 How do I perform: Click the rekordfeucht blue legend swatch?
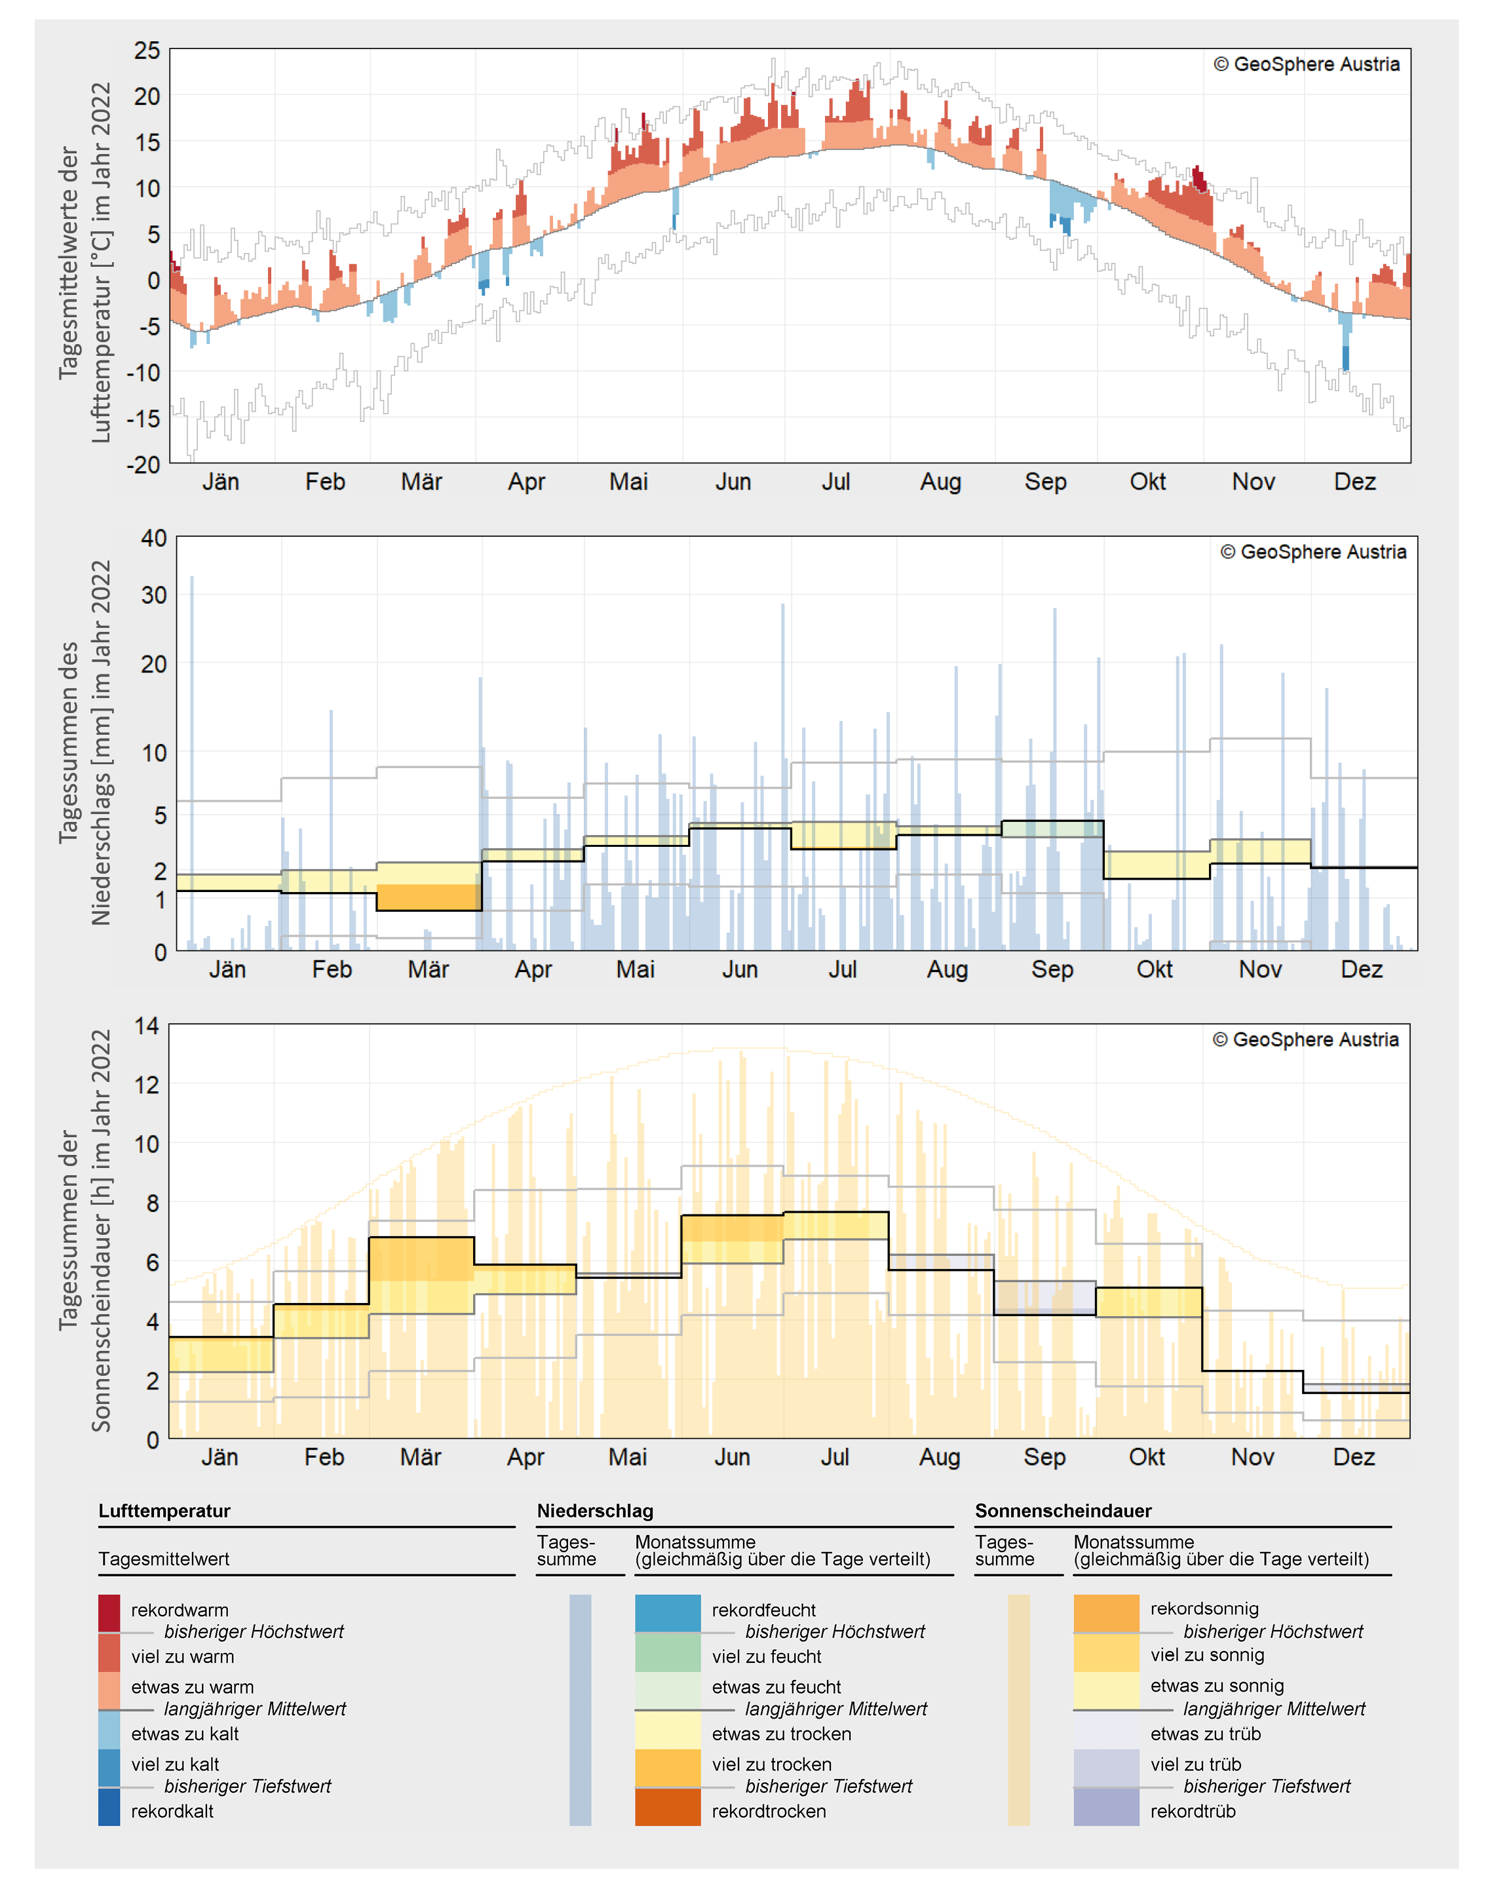pyautogui.click(x=668, y=1612)
